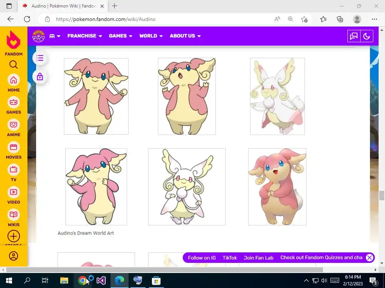
Task: Close the Audino browser tab
Action: 102,6
